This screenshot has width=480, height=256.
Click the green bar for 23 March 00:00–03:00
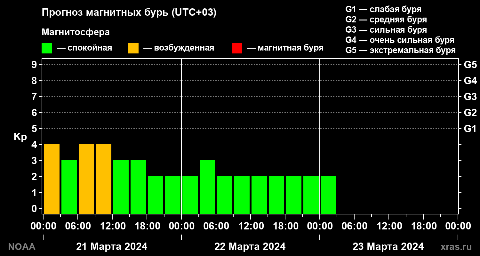click(x=328, y=195)
